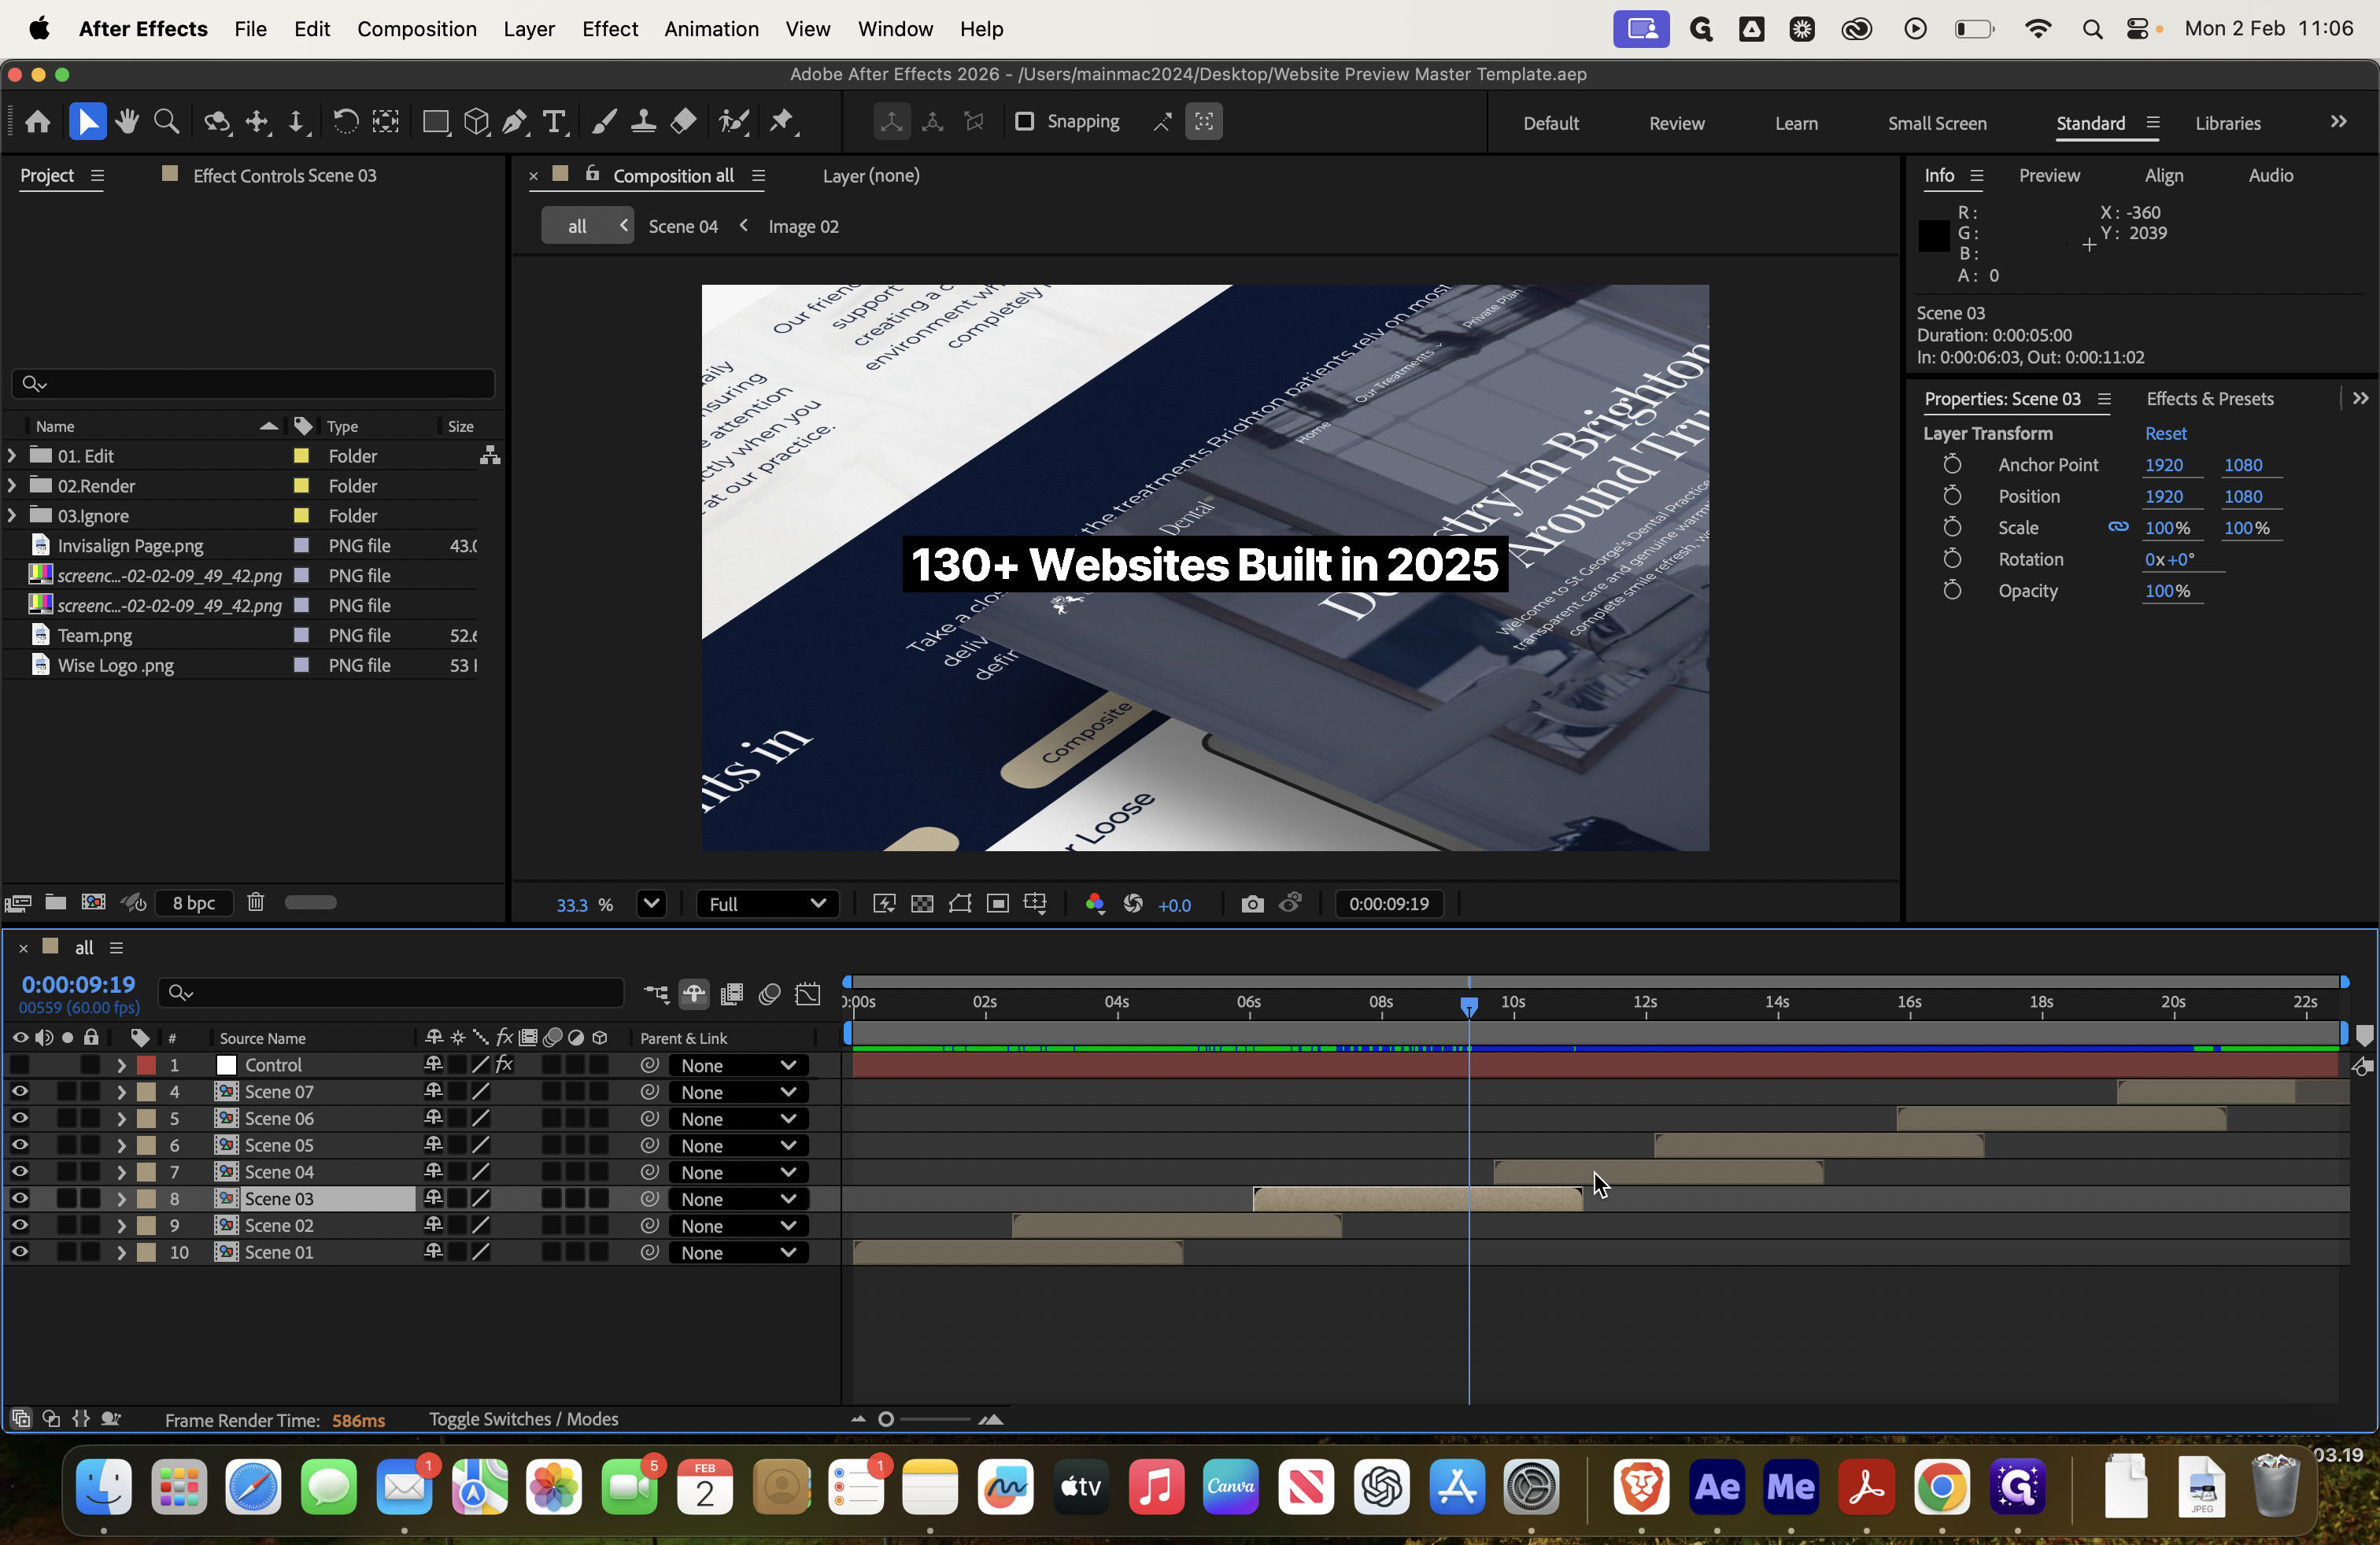Enable the Snapping checkbox

[x=1024, y=122]
